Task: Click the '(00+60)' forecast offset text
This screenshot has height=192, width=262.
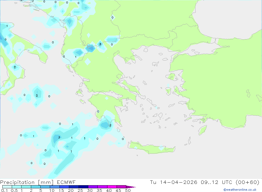Action: 248,182
